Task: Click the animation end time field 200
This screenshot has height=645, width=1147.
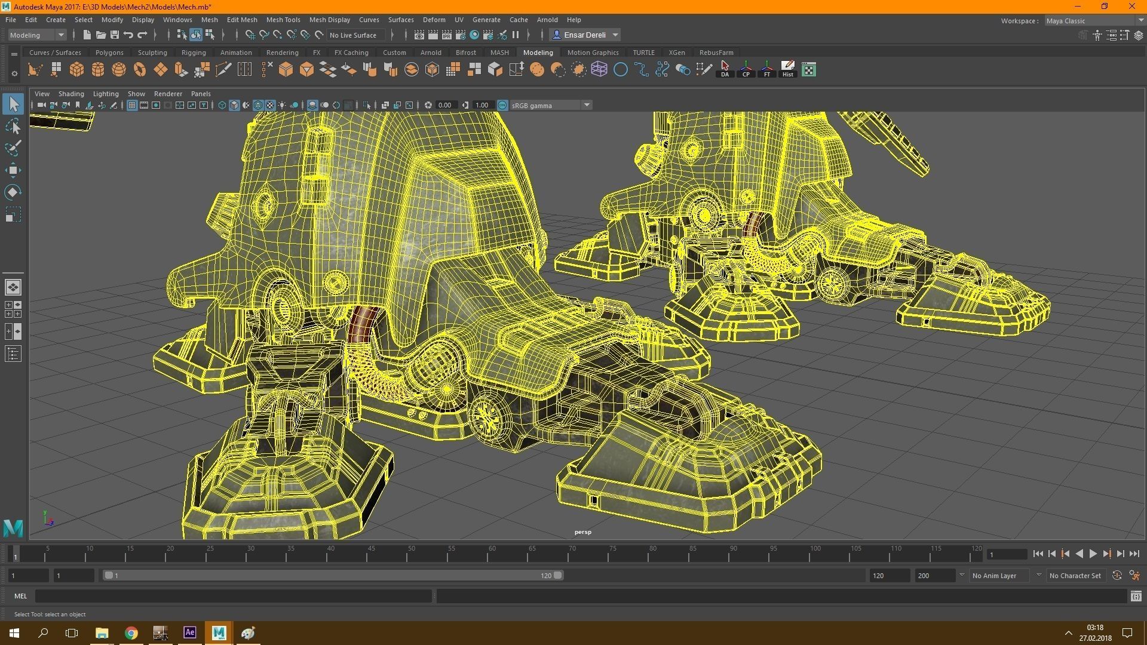Action: [x=934, y=576]
